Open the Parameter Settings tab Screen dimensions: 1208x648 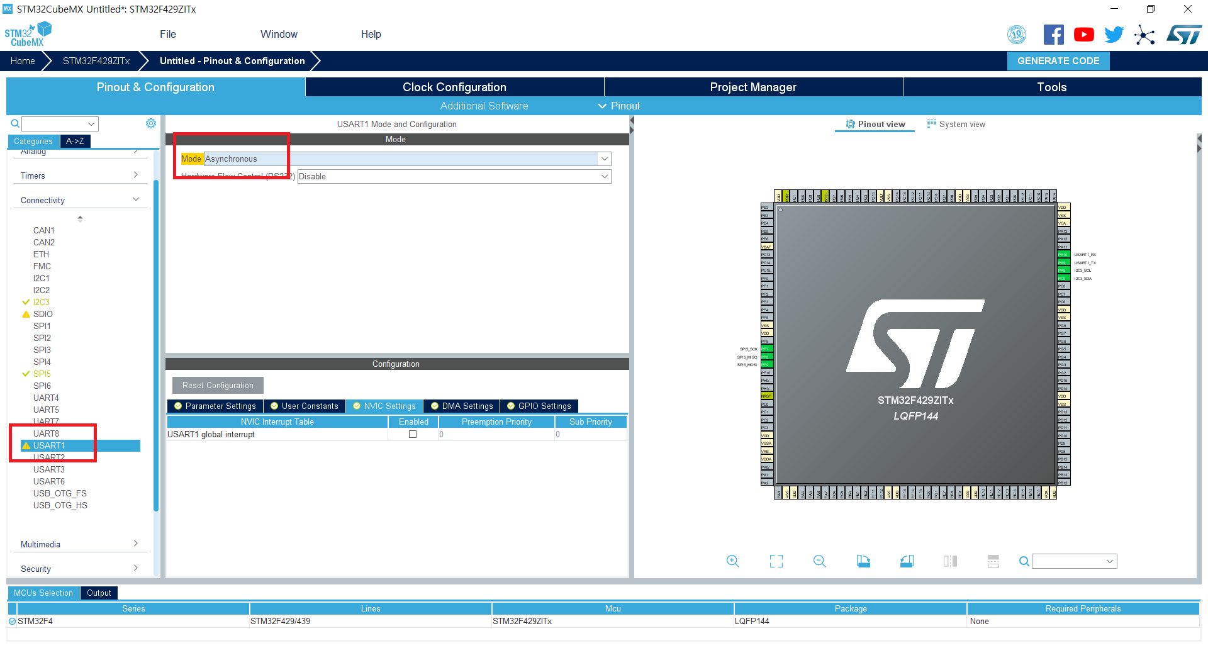pos(215,406)
